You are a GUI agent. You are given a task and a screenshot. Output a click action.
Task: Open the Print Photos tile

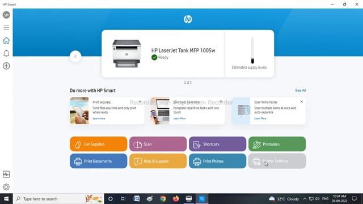[218, 161]
